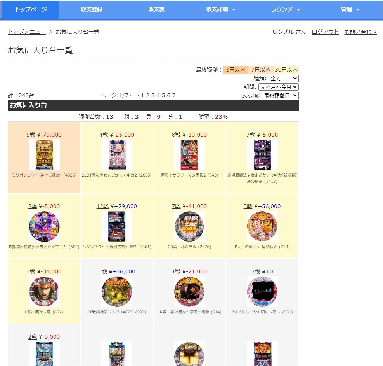This screenshot has width=383, height=366.
Task: Go to page 2
Action: coord(147,95)
